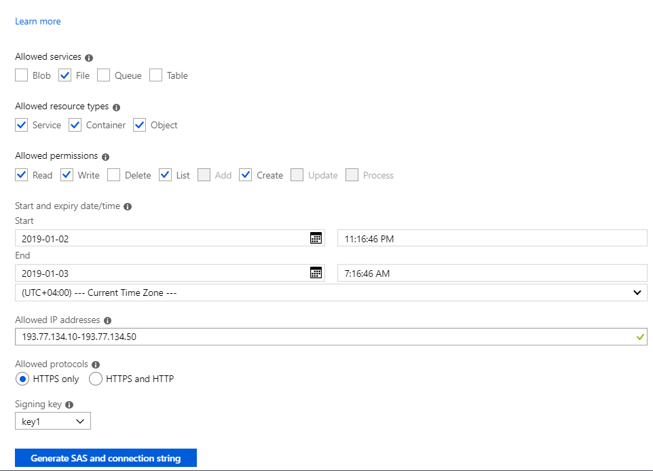
Task: Enable the Blob service checkbox
Action: pyautogui.click(x=21, y=75)
